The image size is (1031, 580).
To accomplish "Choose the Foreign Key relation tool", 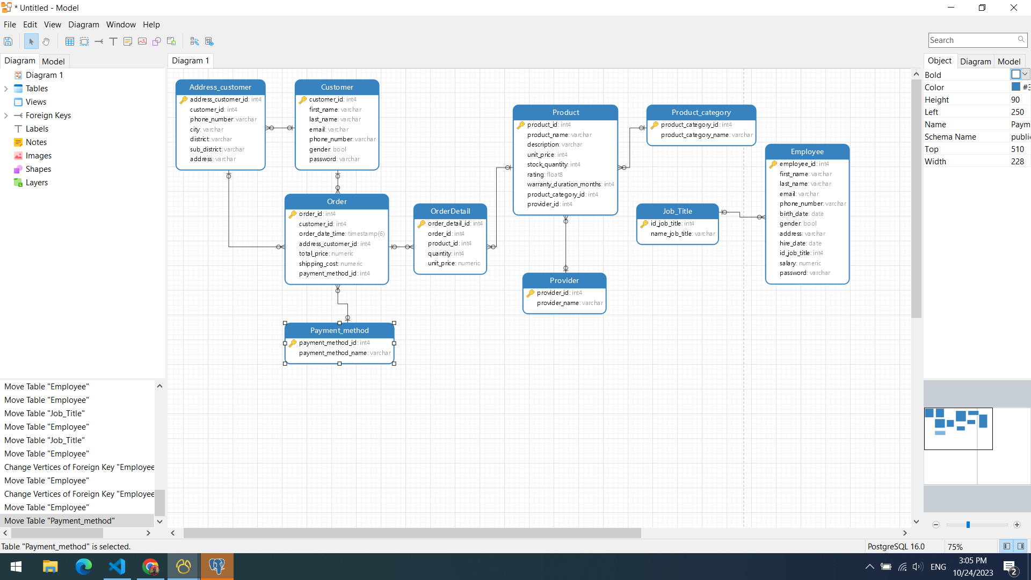I will click(x=99, y=41).
